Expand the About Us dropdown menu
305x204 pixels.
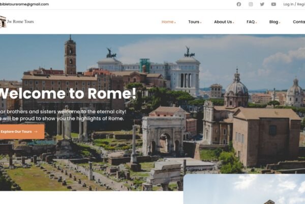224,22
